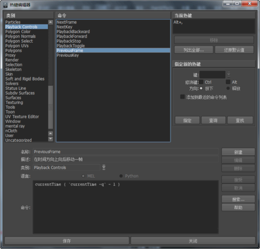This screenshot has height=249, width=260.
Task: Open the key dropdown arrow
Action: [228, 75]
